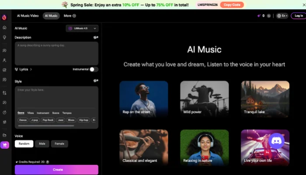Viewport: 306px width, 175px height.
Task: Click the home icon in the left sidebar
Action: (x=4, y=27)
